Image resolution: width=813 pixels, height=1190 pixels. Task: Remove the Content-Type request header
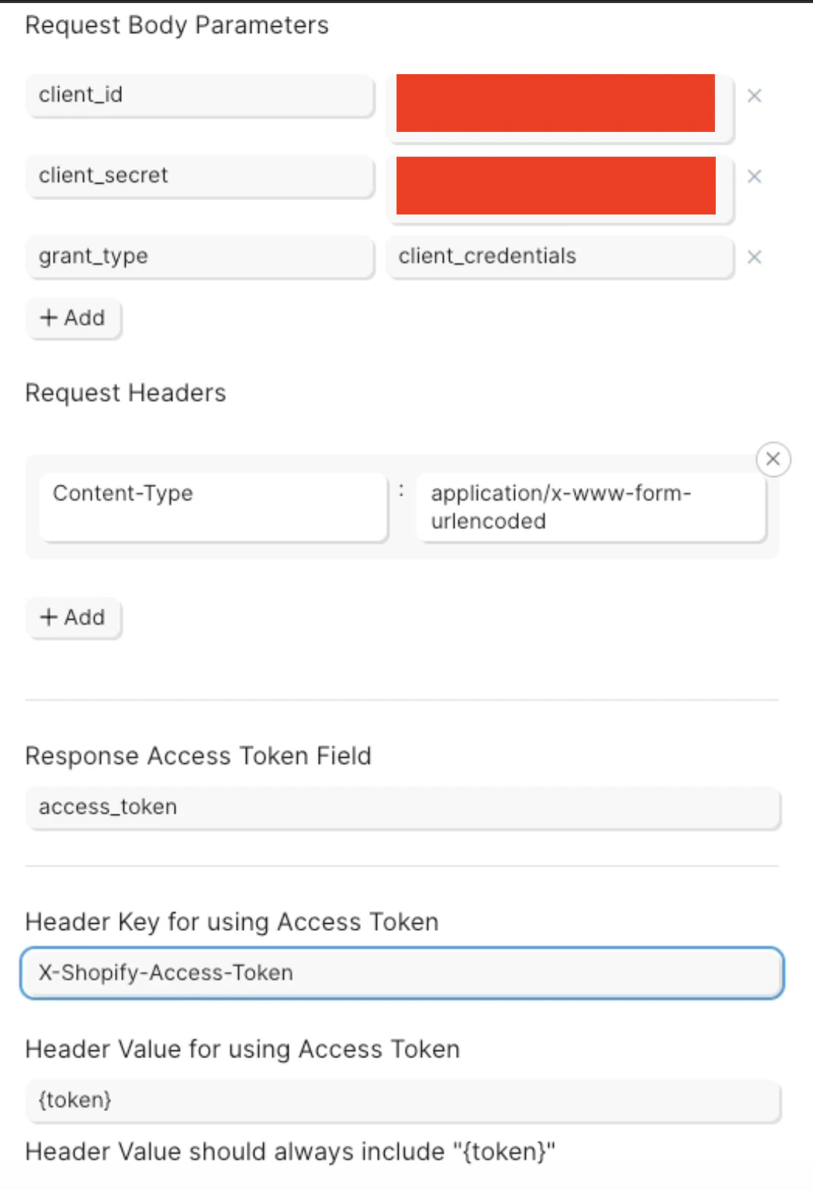coord(773,458)
